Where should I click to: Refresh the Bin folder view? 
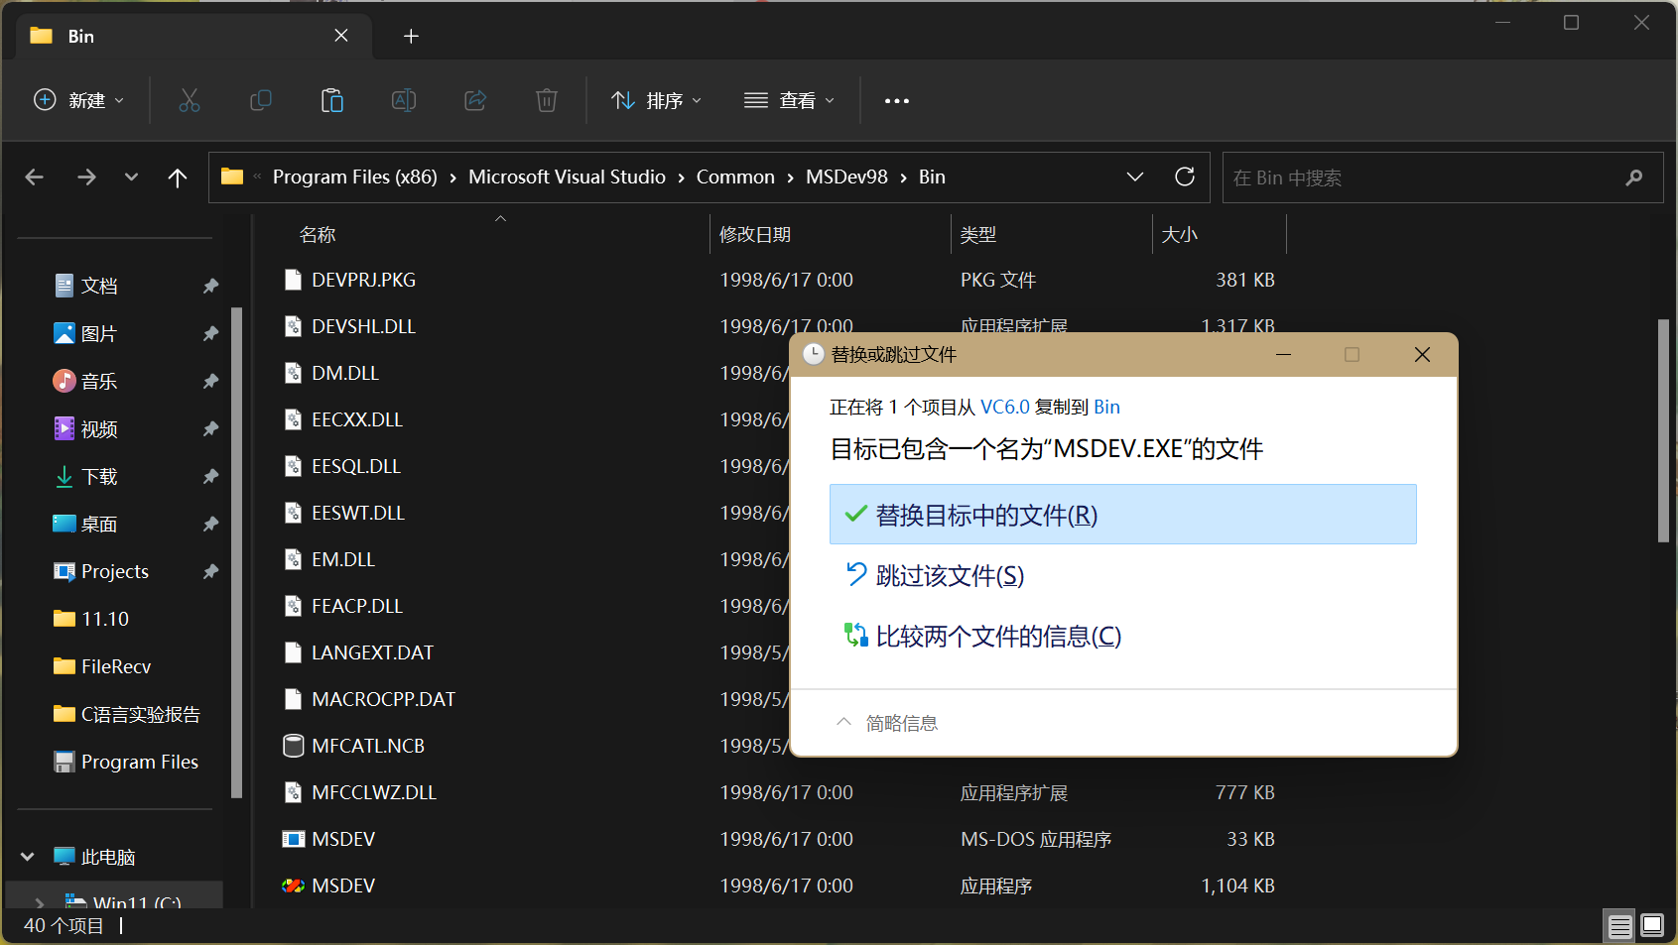[1184, 177]
